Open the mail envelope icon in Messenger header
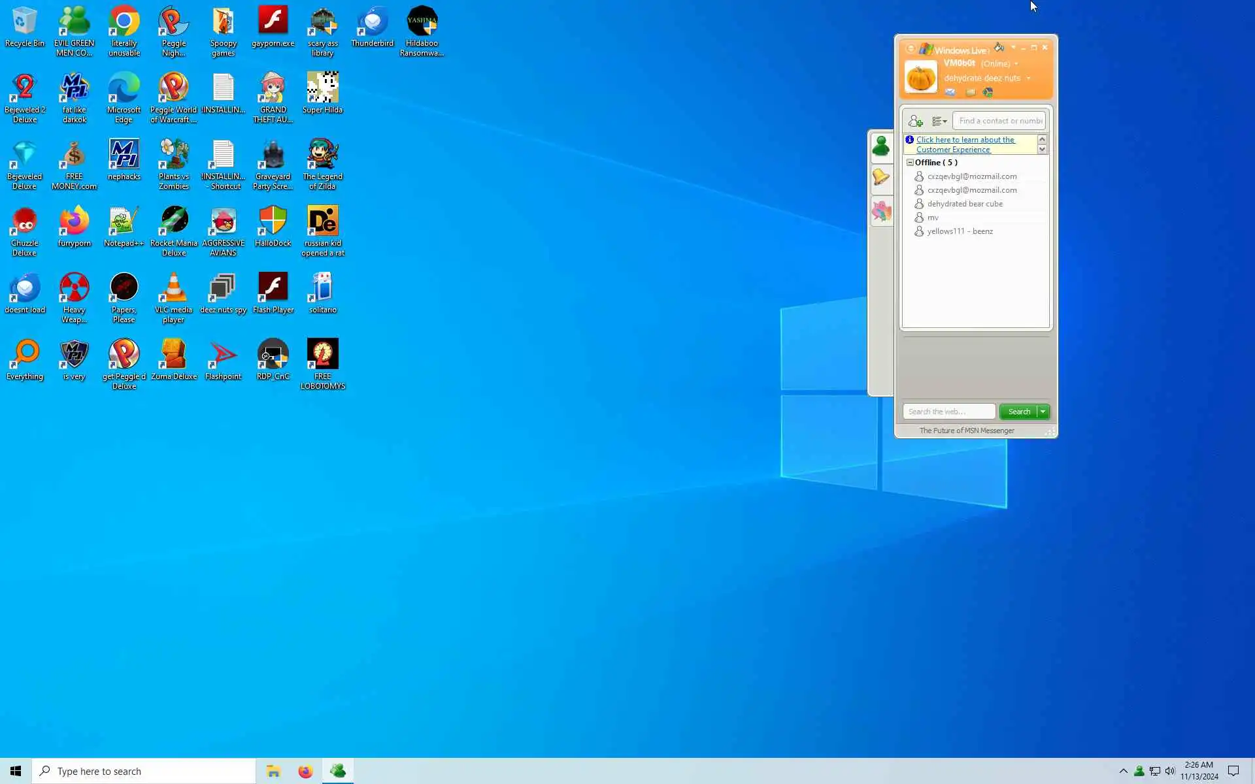 tap(950, 93)
